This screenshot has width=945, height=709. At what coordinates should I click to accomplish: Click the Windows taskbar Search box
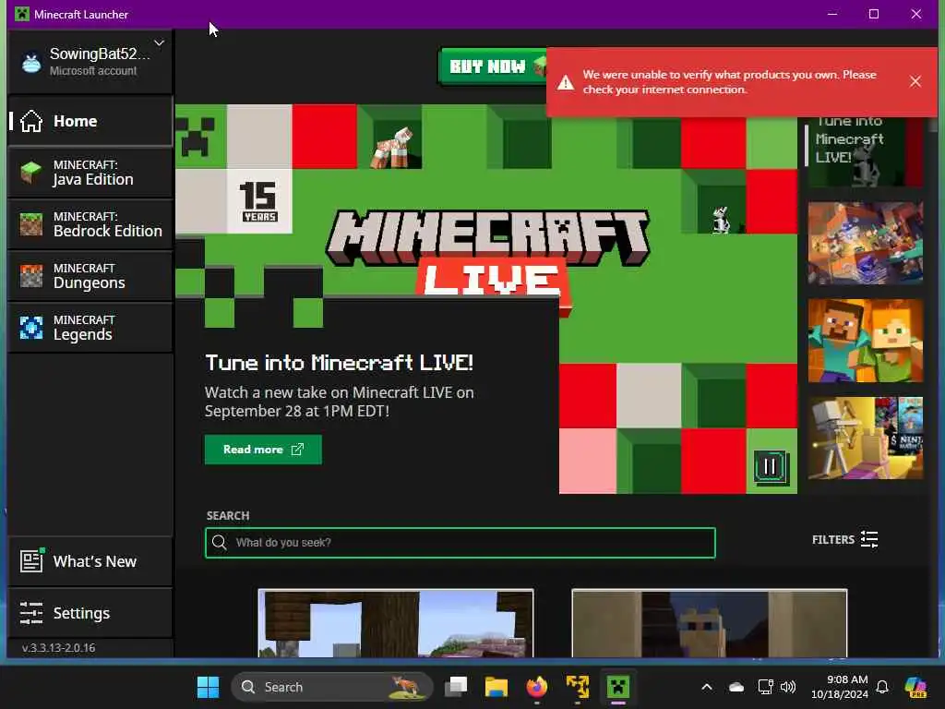332,687
